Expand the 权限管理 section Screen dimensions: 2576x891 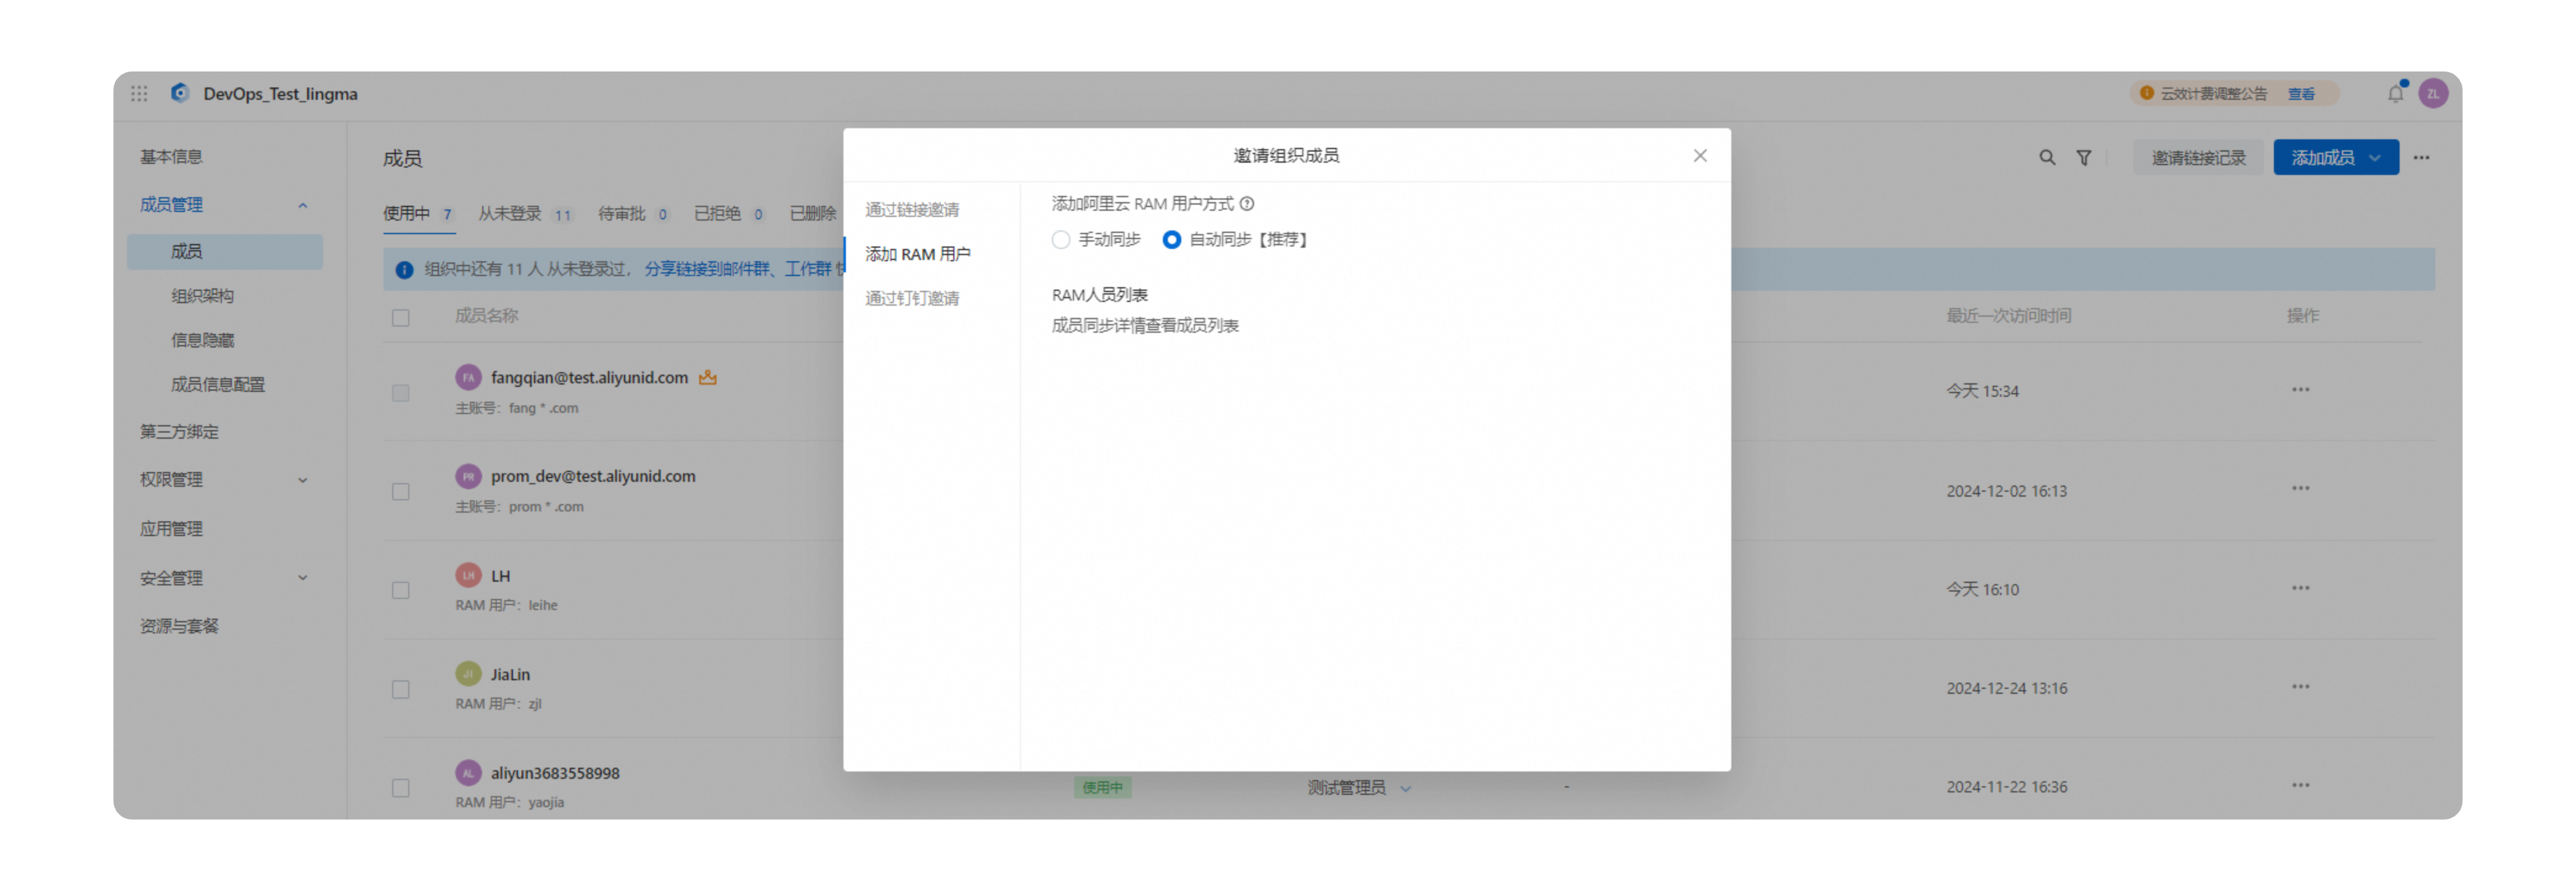click(303, 479)
